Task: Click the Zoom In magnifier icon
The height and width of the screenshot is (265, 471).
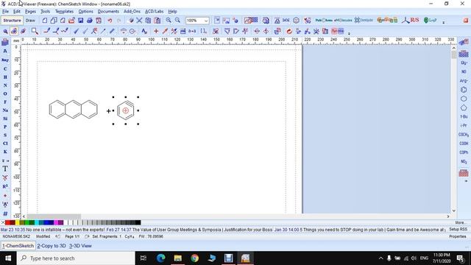Action: click(x=169, y=21)
